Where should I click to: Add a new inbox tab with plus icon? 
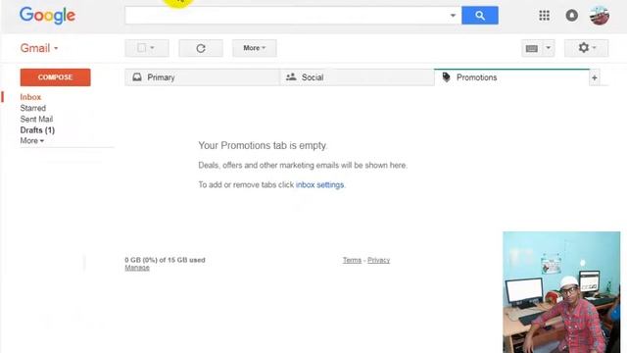[x=595, y=78]
